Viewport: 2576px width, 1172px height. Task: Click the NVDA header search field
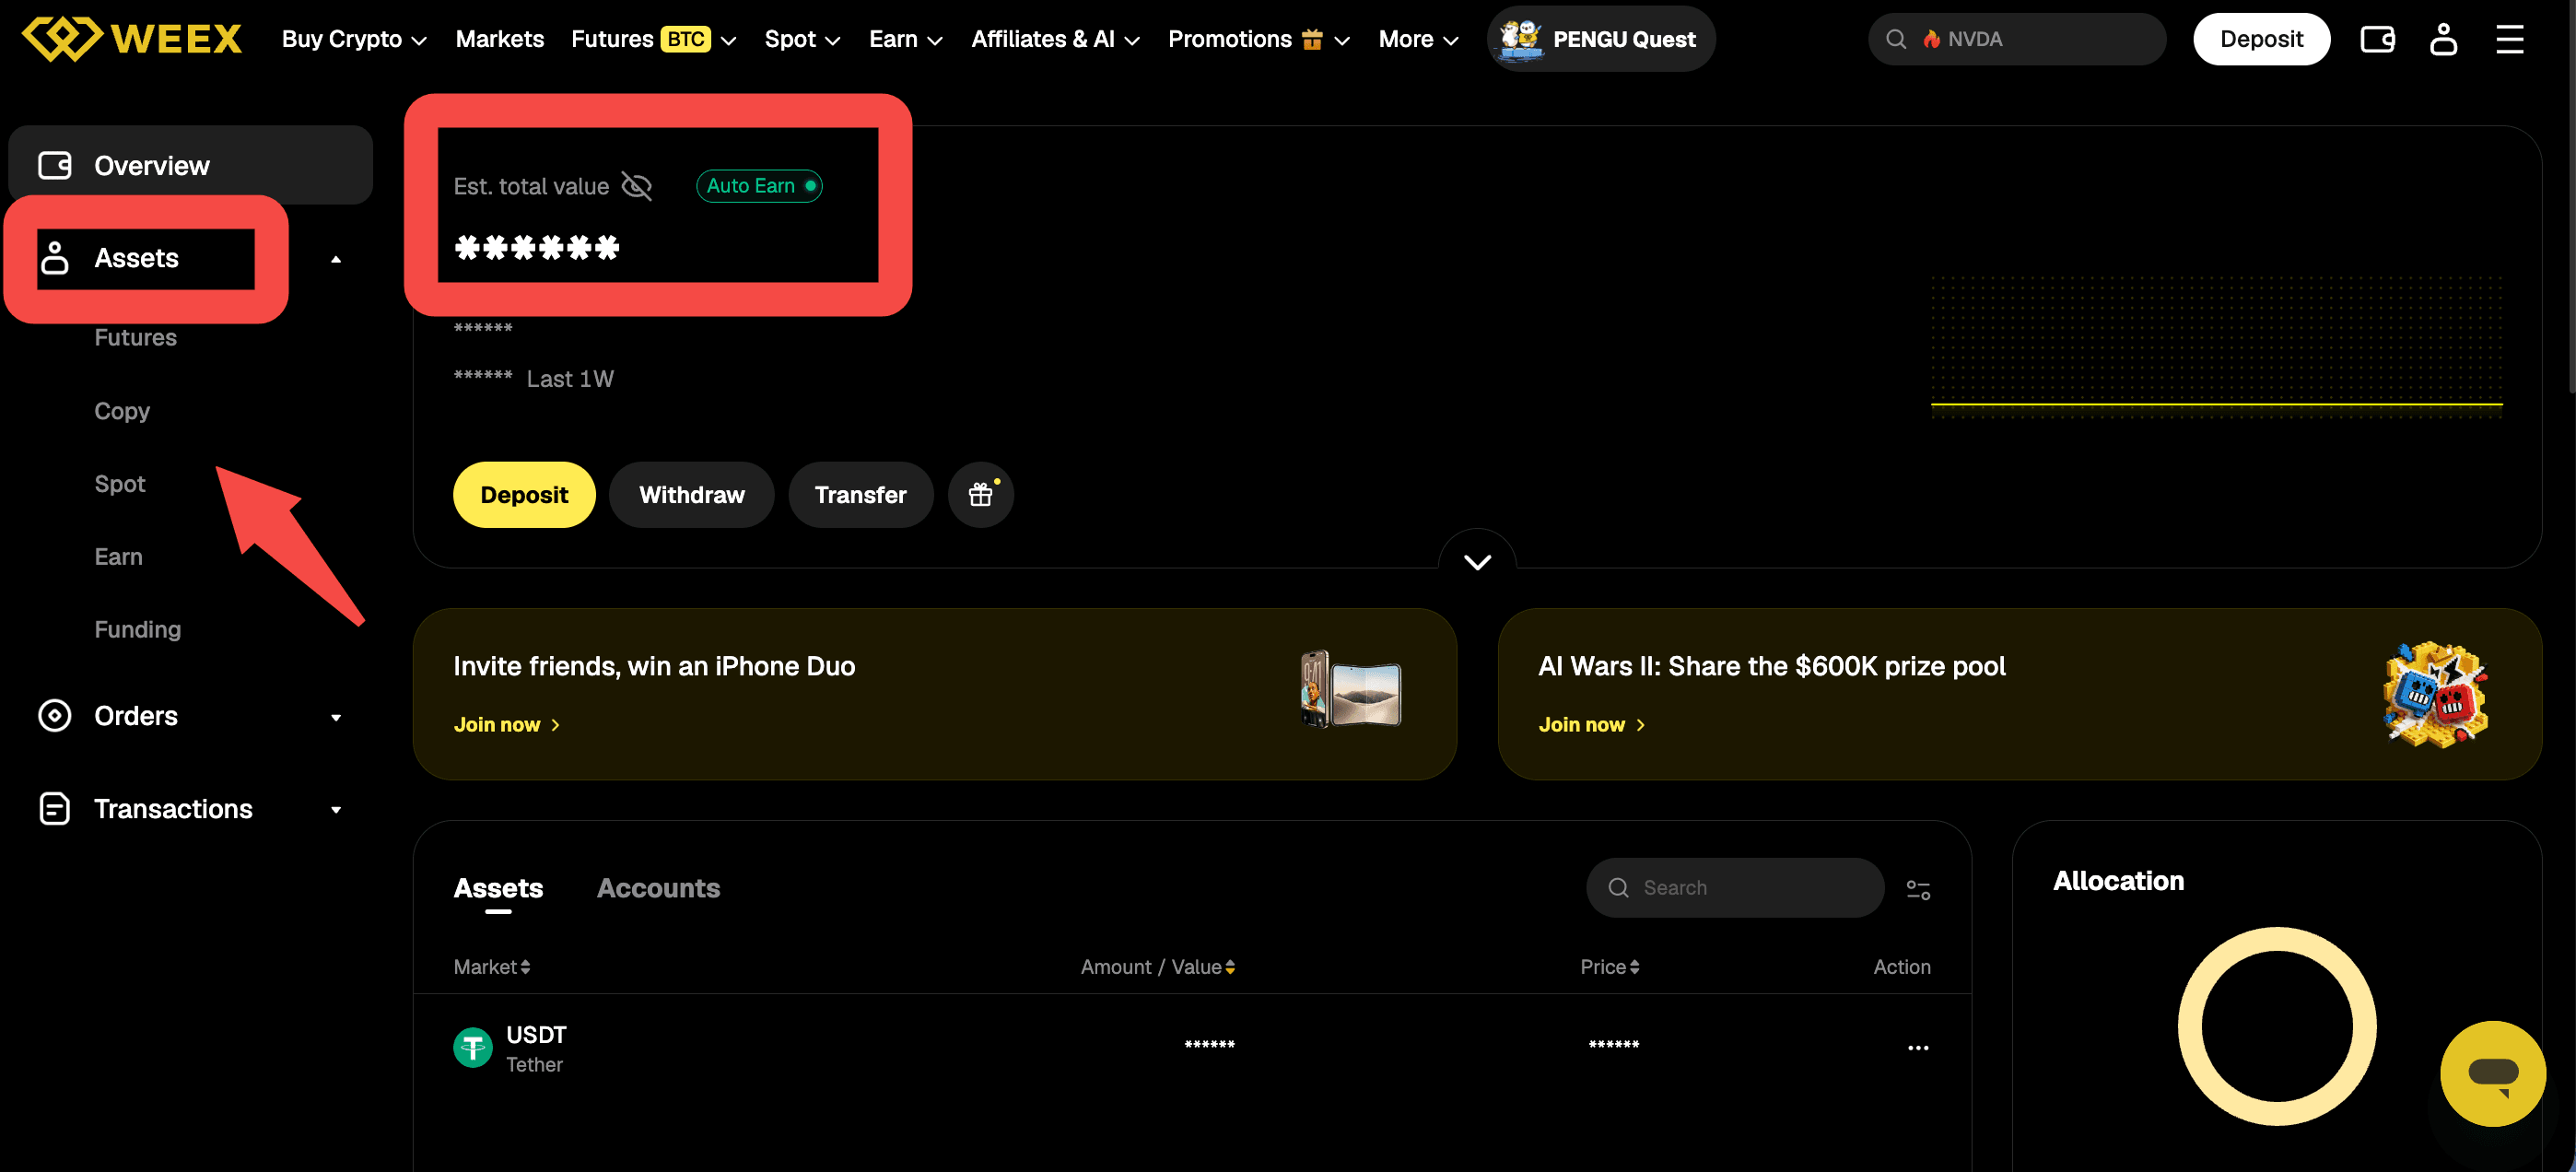coord(2016,39)
